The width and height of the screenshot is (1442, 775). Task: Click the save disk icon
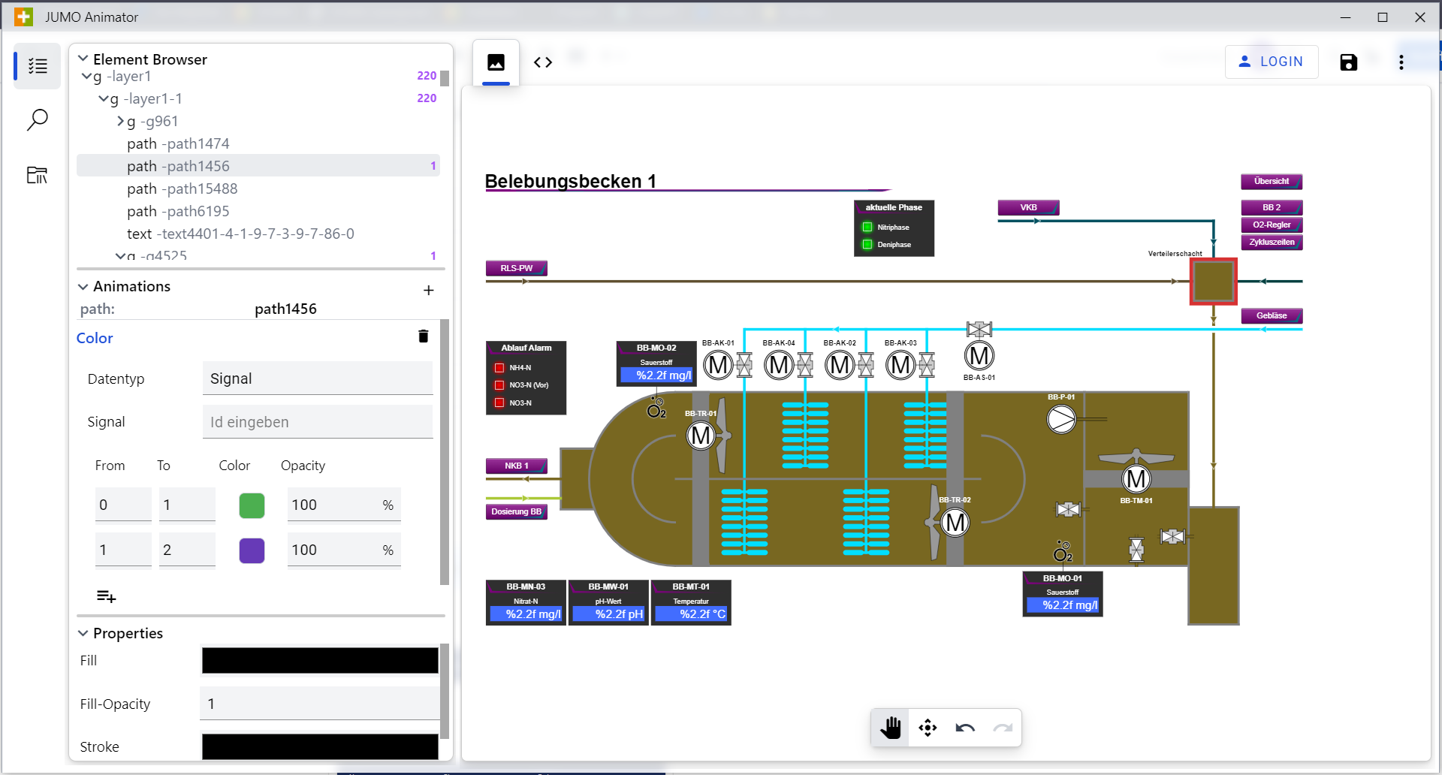pos(1348,62)
